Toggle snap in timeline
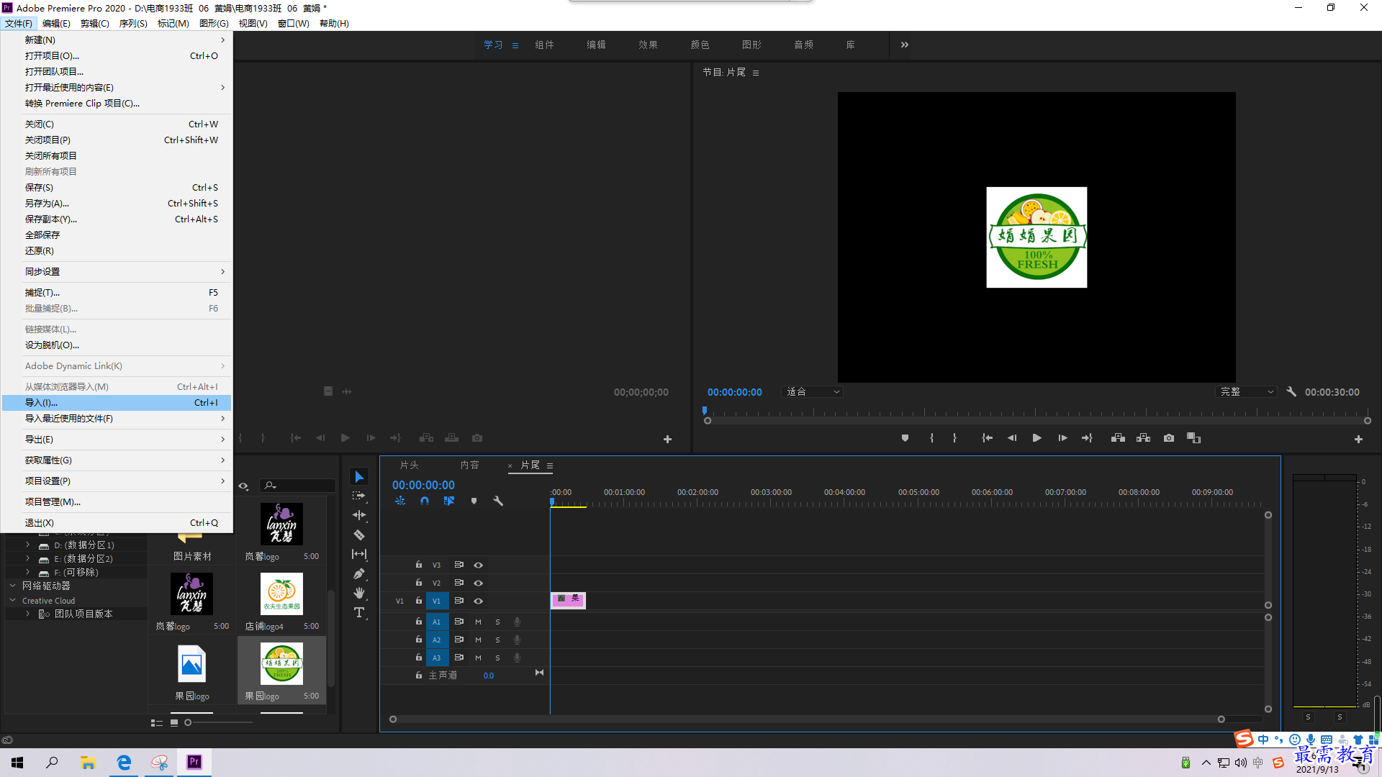This screenshot has width=1382, height=777. click(x=425, y=501)
